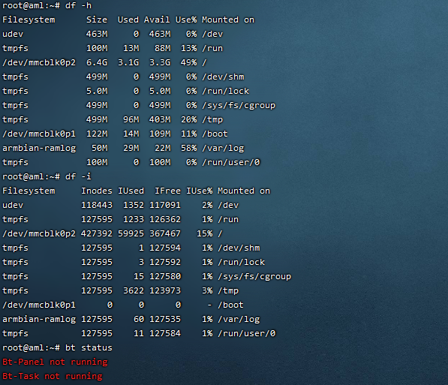
Task: Click the '3622' IUsed value for /tmp
Action: [x=134, y=290]
